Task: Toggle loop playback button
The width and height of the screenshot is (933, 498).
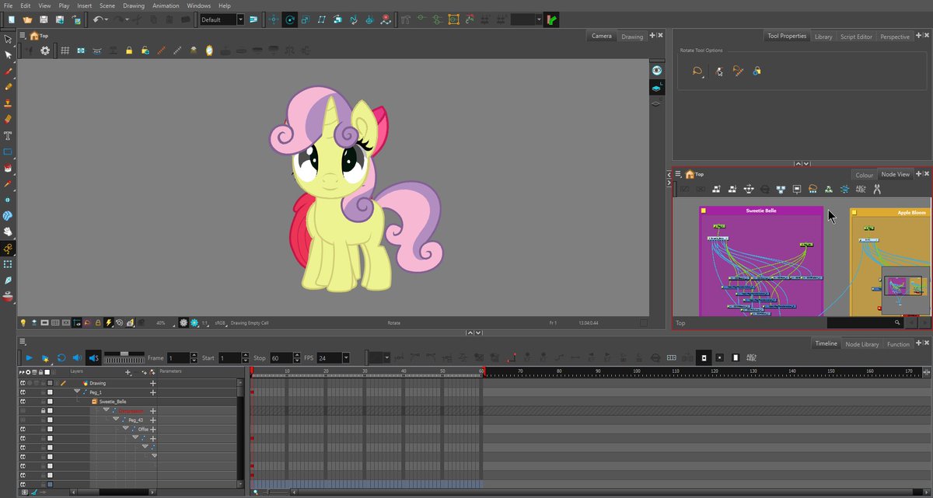Action: [x=61, y=357]
